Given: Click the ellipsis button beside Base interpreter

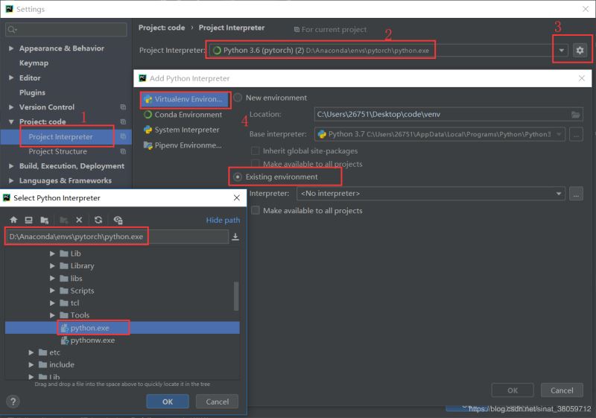Looking at the screenshot, I should 576,134.
